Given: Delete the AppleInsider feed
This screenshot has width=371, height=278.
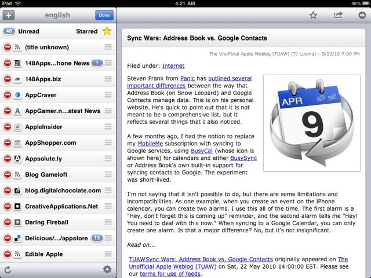Looking at the screenshot, I should coord(8,127).
